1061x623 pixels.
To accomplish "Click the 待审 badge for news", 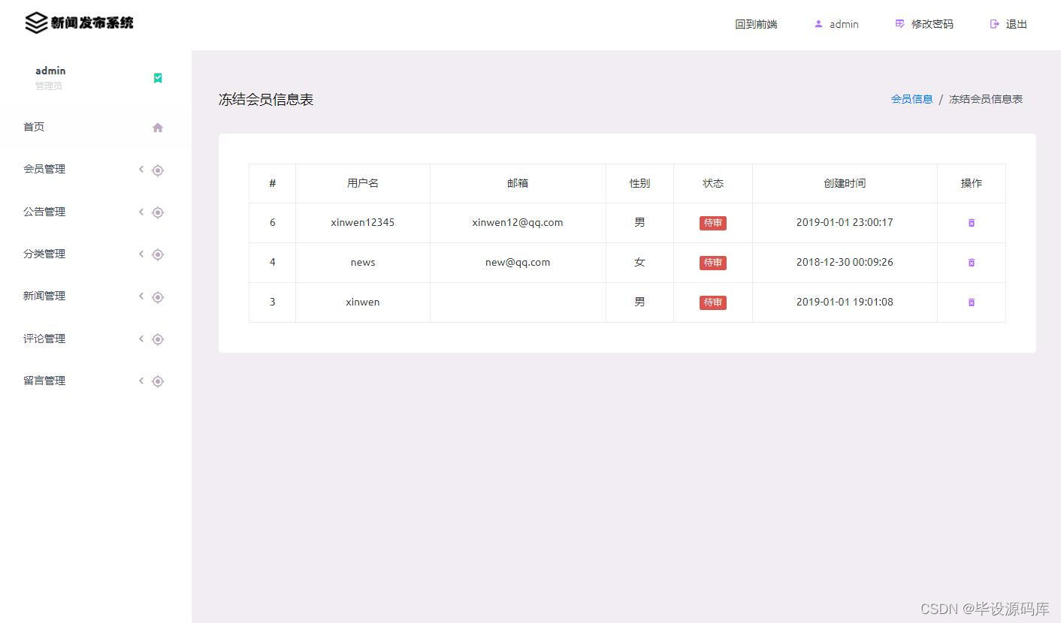I will pyautogui.click(x=712, y=263).
